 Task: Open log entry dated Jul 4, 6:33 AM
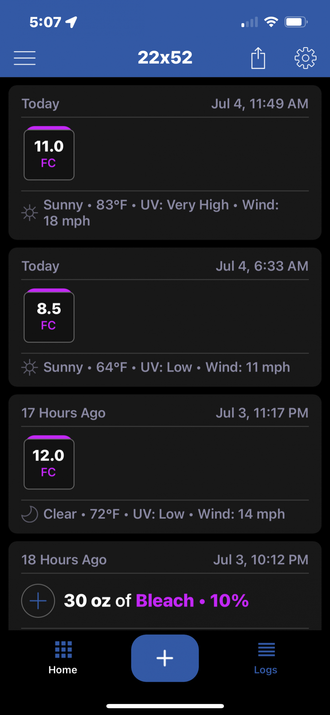(x=165, y=317)
